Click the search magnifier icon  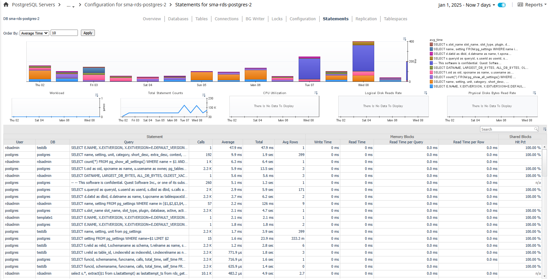tap(536, 129)
